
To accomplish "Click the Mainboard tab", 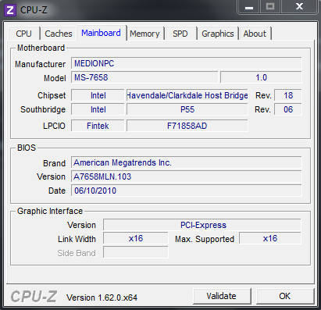I will click(x=101, y=33).
